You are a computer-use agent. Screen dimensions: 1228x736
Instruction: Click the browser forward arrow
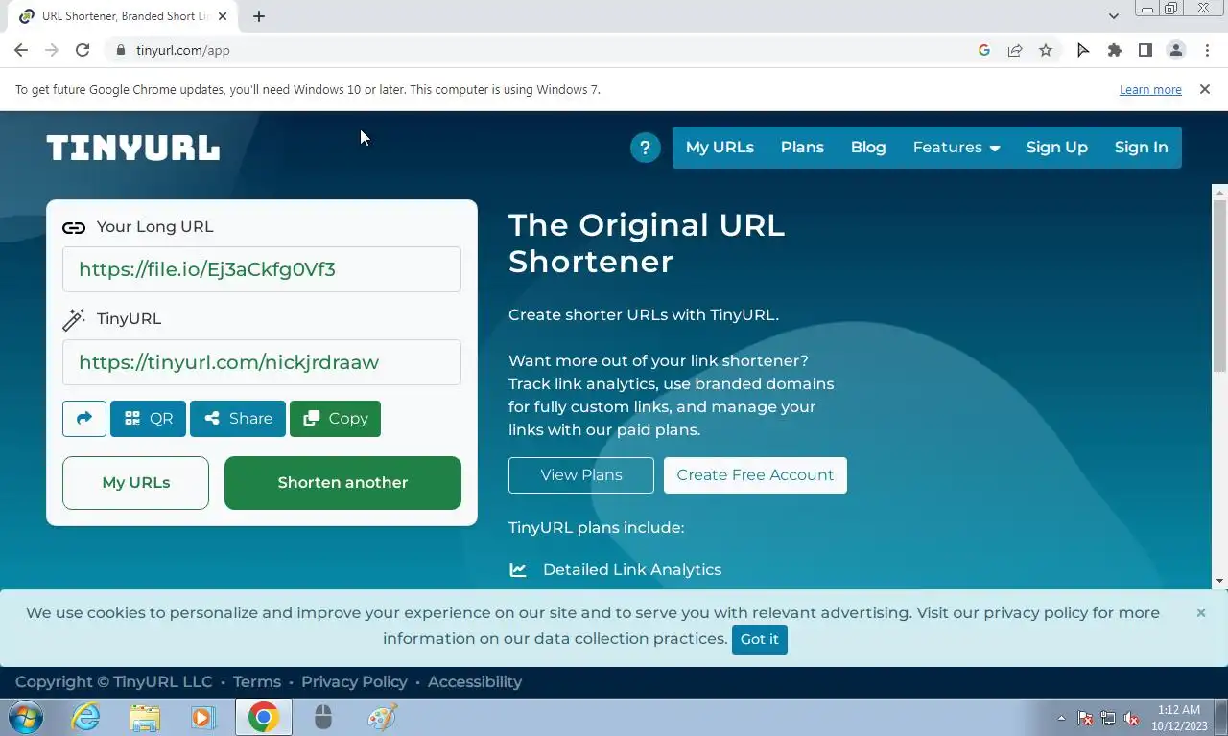point(52,50)
